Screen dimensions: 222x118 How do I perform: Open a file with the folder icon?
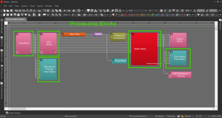8,11
